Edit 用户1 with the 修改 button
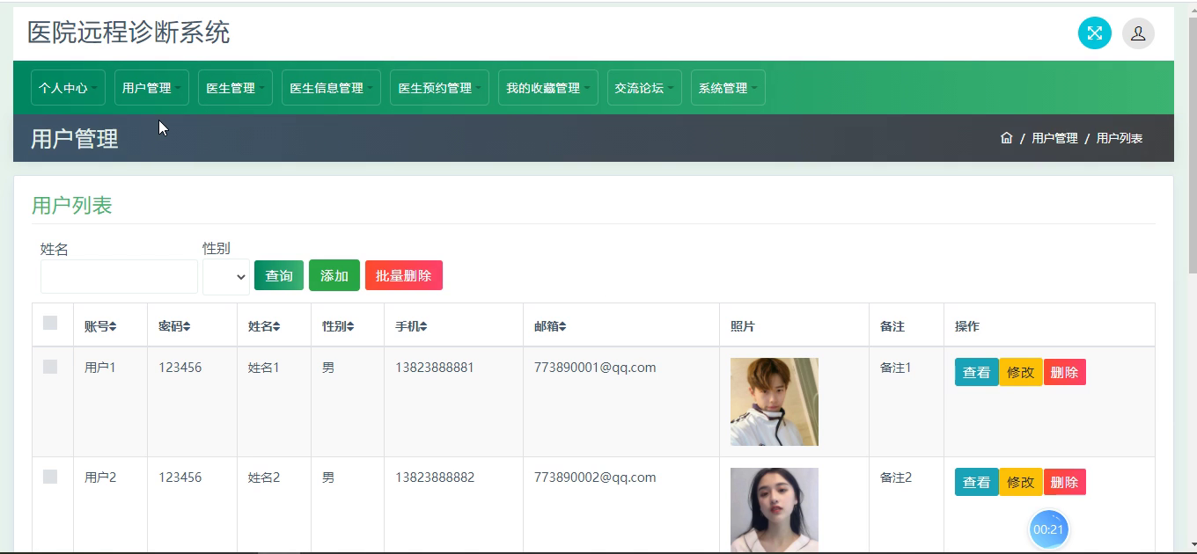Viewport: 1197px width, 554px height. point(1020,372)
